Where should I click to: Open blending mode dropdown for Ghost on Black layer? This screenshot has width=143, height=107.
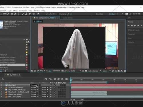[x=34, y=92]
